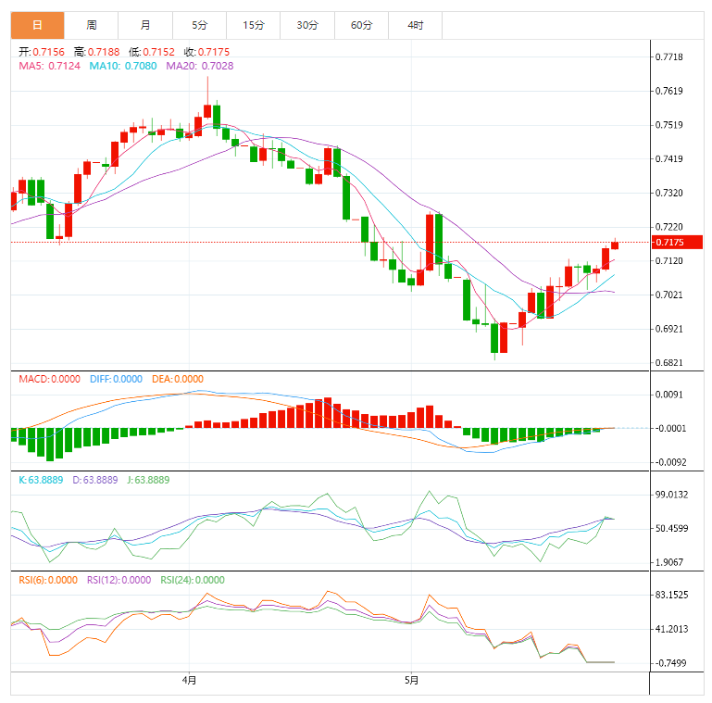Click the RSI(12):0.0000 label

(119, 580)
